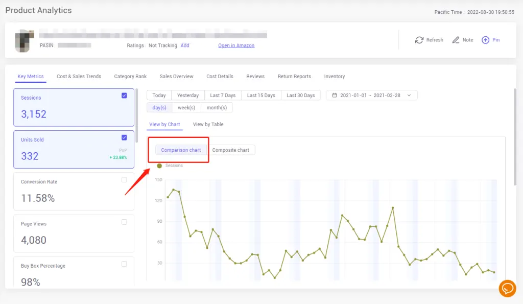Viewport: 523px width, 304px height.
Task: Uncheck the Units Sold metric
Action: click(123, 137)
